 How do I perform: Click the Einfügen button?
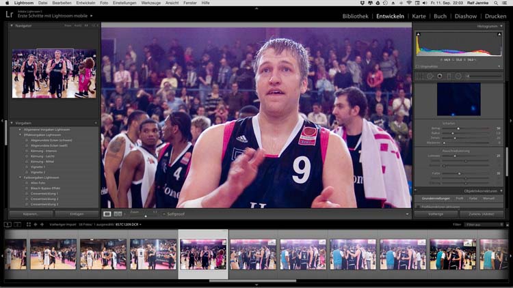tap(77, 214)
